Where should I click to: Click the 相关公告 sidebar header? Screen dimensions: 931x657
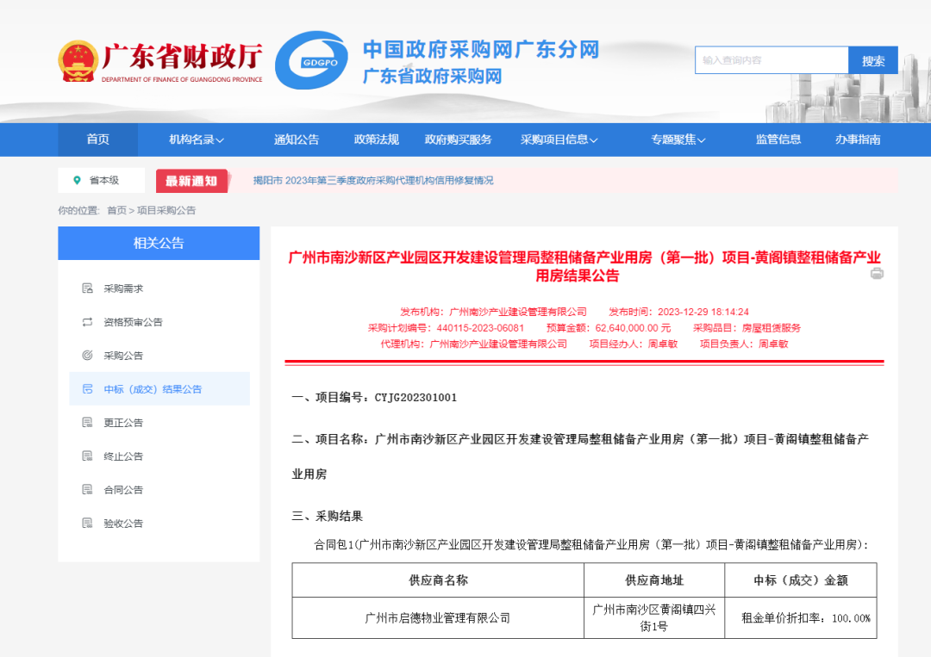[159, 243]
